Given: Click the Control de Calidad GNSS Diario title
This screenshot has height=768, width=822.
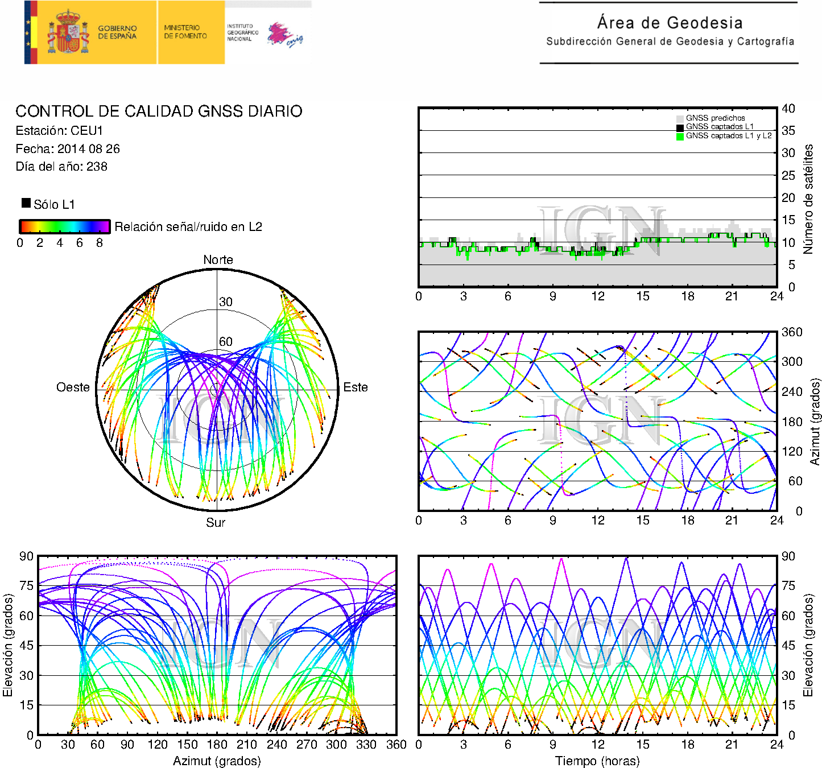Looking at the screenshot, I should pos(159,111).
